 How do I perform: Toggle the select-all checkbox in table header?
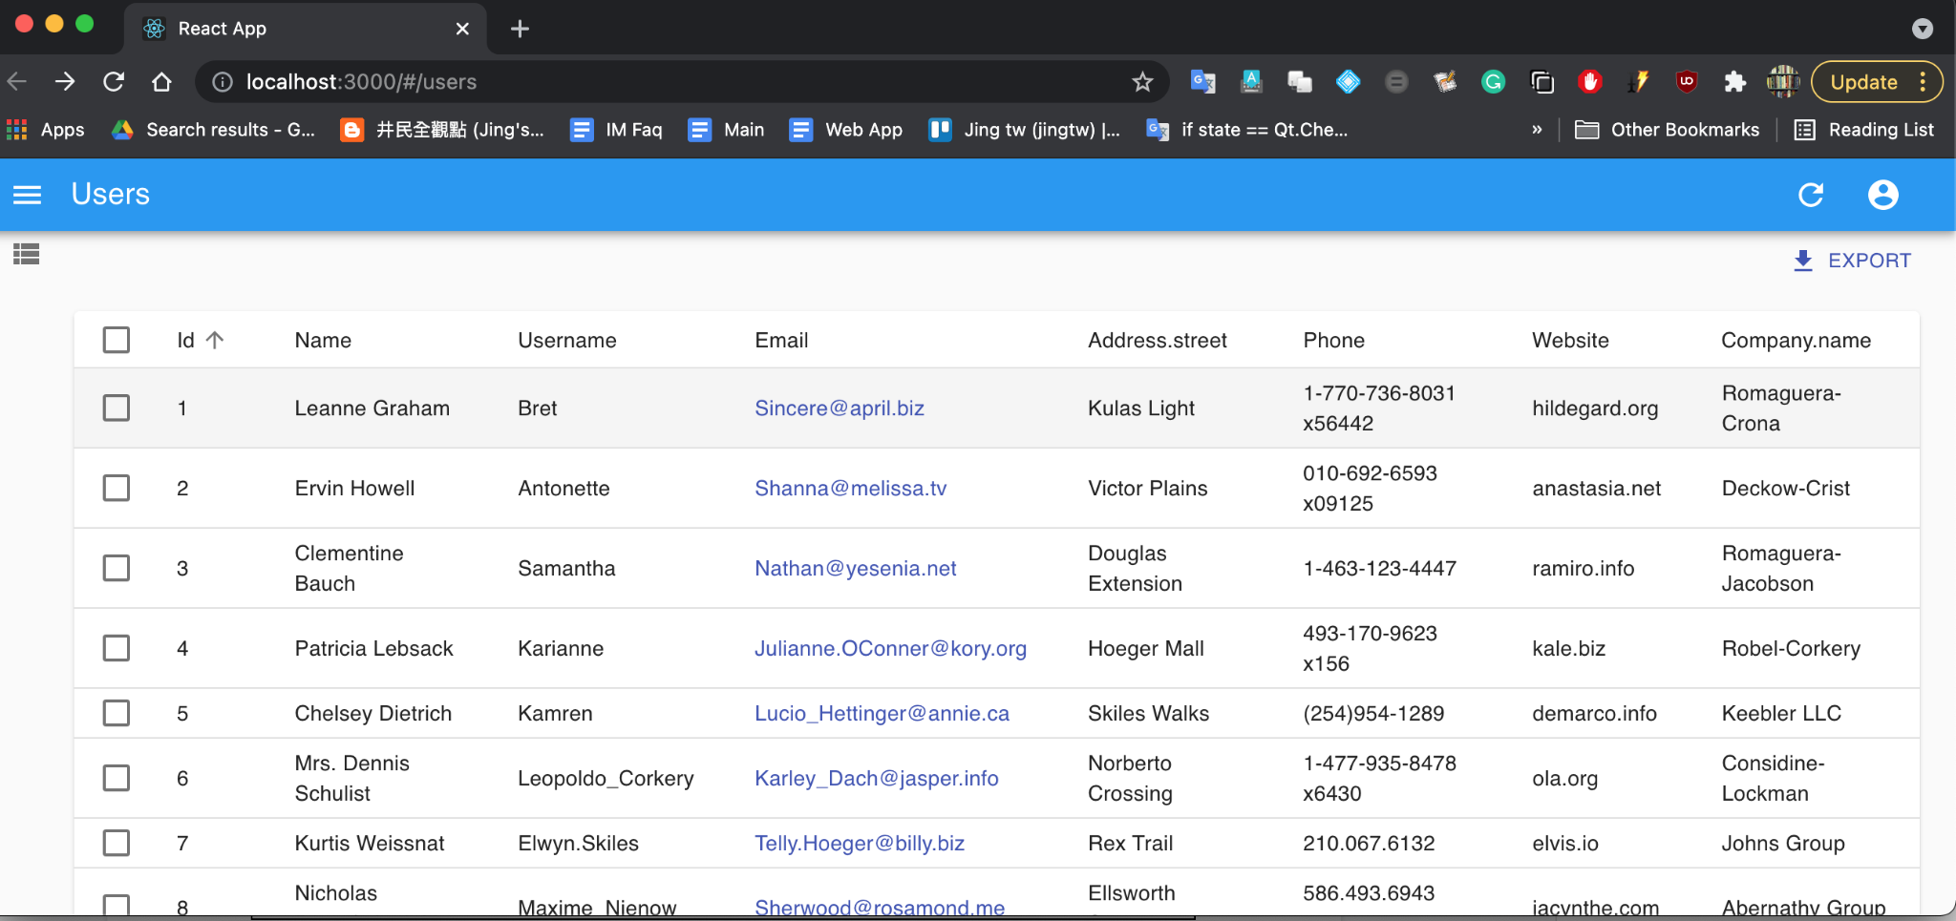tap(117, 340)
